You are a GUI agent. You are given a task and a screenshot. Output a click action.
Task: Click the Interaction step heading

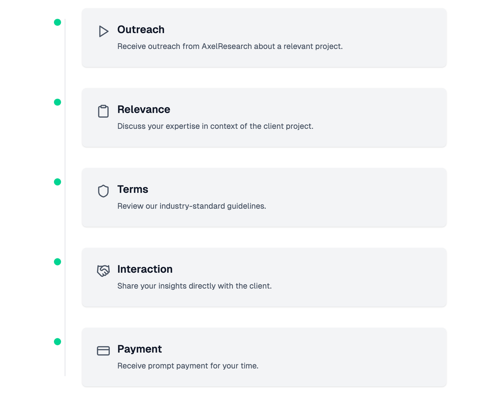click(145, 269)
